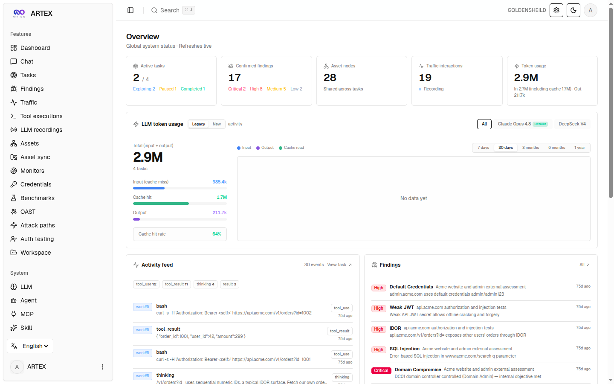Click the Agent robot icon

click(14, 300)
